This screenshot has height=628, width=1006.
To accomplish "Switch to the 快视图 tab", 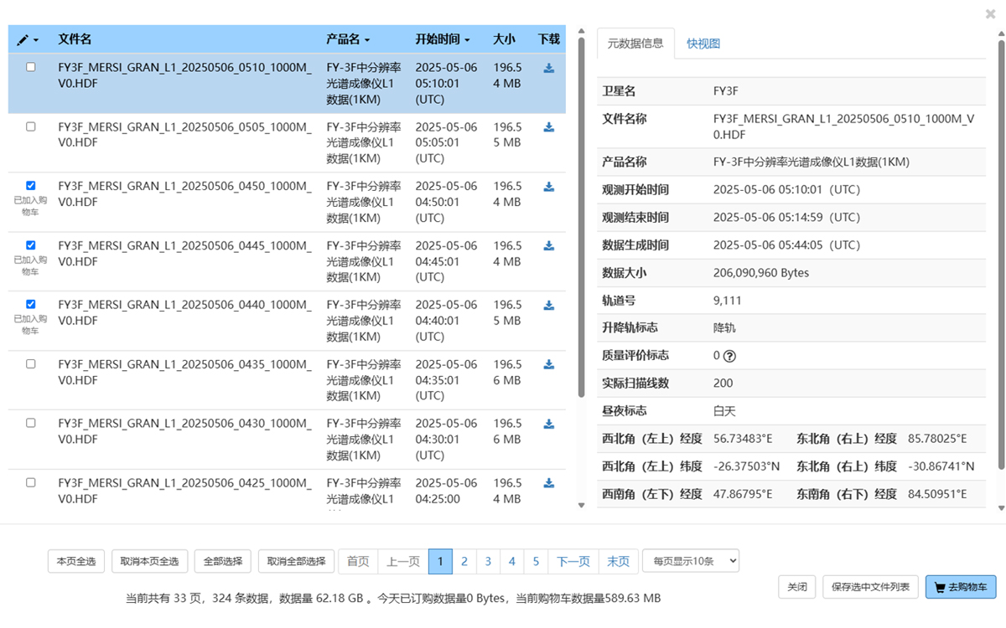I will (x=703, y=44).
